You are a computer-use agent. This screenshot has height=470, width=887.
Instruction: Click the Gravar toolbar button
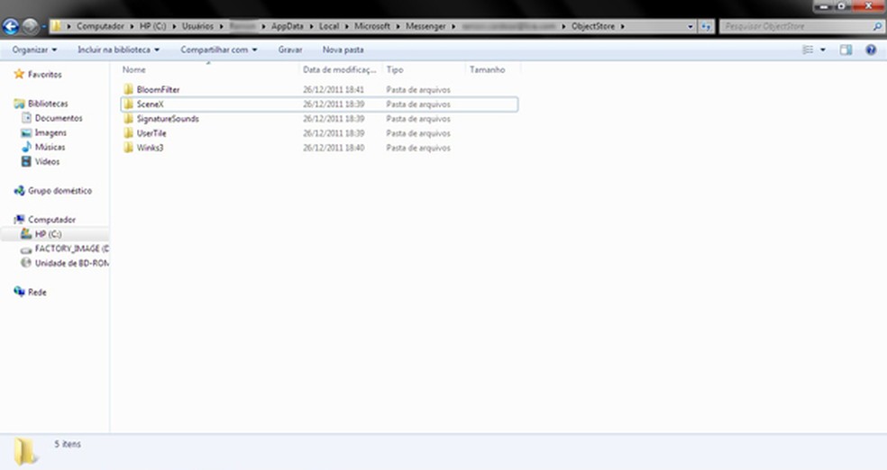289,50
